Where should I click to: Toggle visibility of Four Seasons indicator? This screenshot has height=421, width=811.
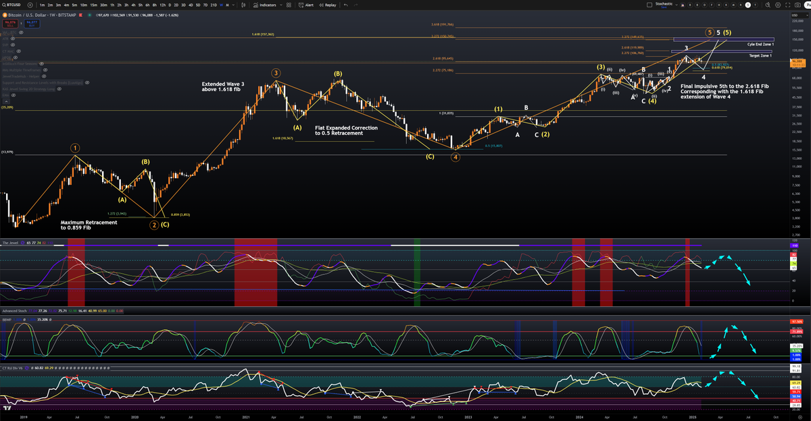pos(41,63)
